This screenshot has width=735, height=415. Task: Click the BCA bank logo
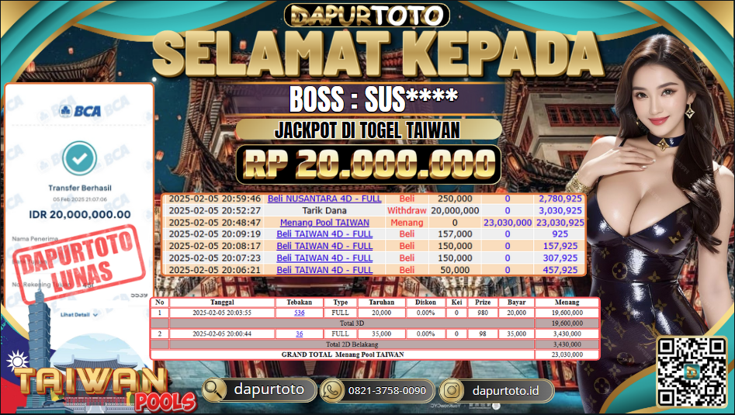coord(80,111)
